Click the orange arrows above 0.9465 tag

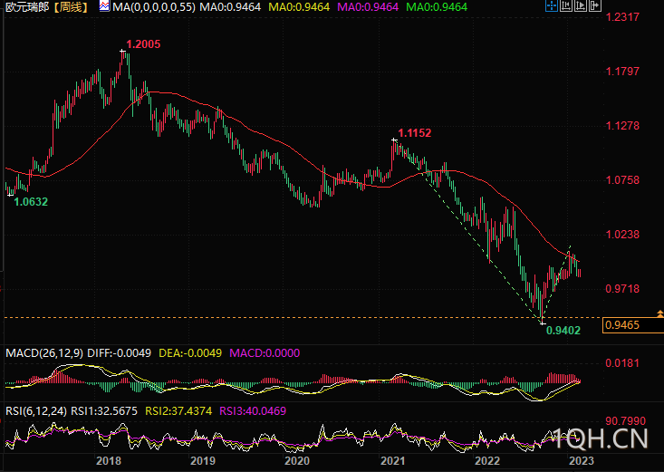[659, 313]
